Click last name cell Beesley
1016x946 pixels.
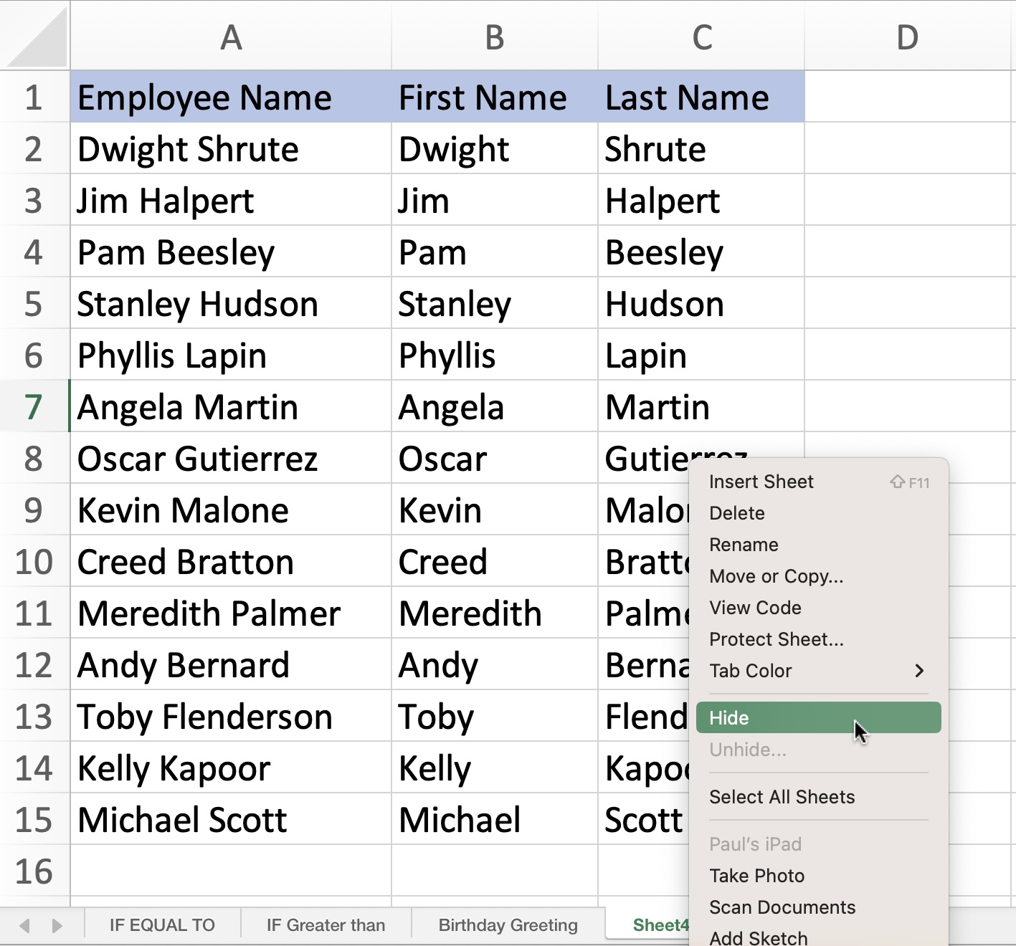pos(701,252)
